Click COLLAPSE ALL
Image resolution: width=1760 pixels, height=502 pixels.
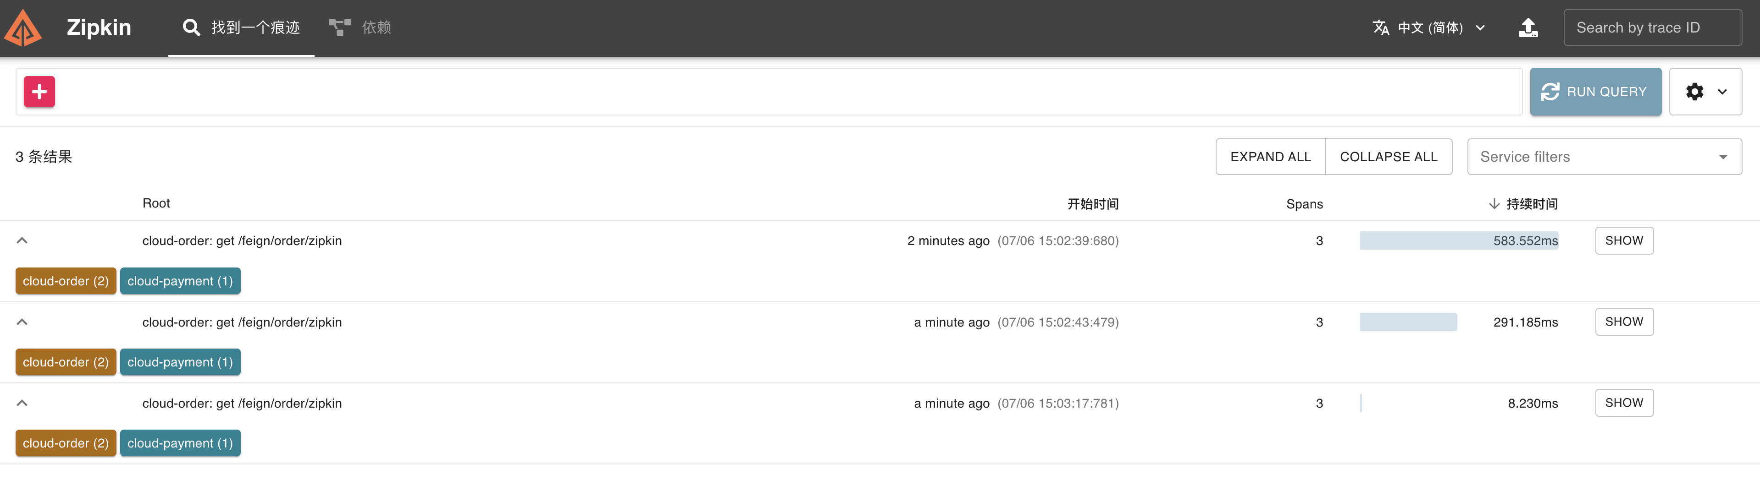1389,156
